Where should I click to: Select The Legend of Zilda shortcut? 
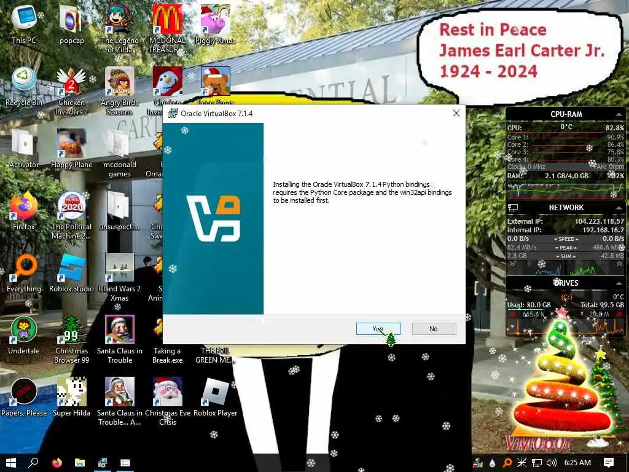120,29
